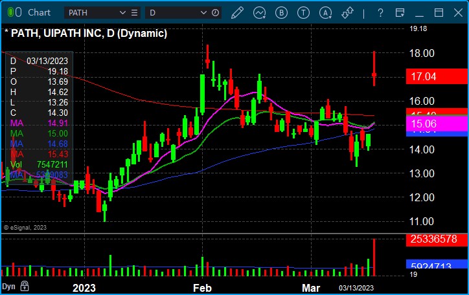Click the Dyn label at bottom left

(8, 287)
